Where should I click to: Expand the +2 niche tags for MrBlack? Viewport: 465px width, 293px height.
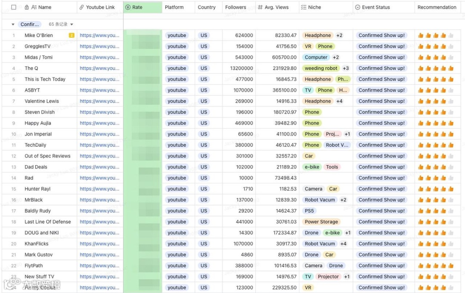[343, 200]
